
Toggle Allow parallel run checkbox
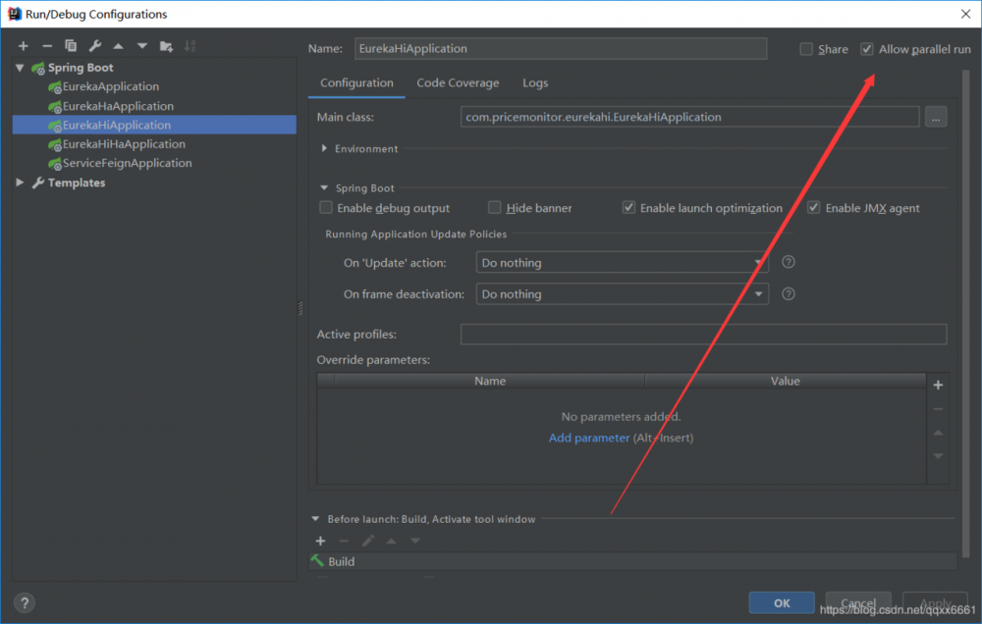click(867, 49)
